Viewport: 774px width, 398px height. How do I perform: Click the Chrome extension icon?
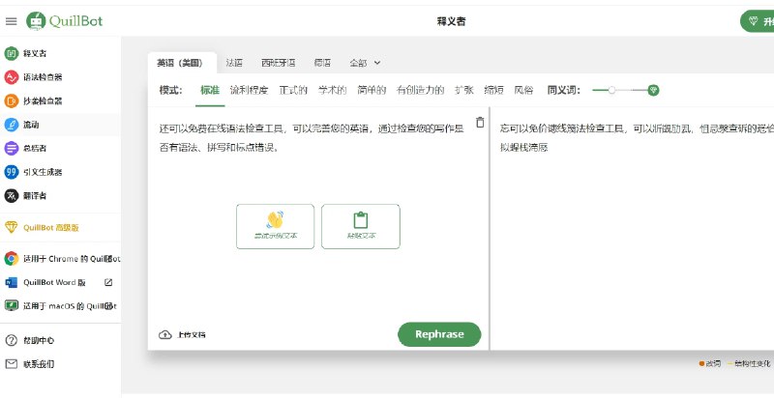tap(12, 259)
